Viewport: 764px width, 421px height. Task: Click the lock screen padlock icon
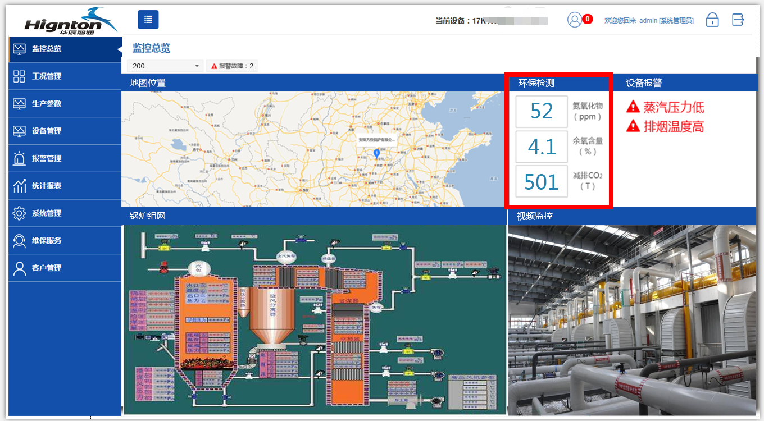coord(712,20)
